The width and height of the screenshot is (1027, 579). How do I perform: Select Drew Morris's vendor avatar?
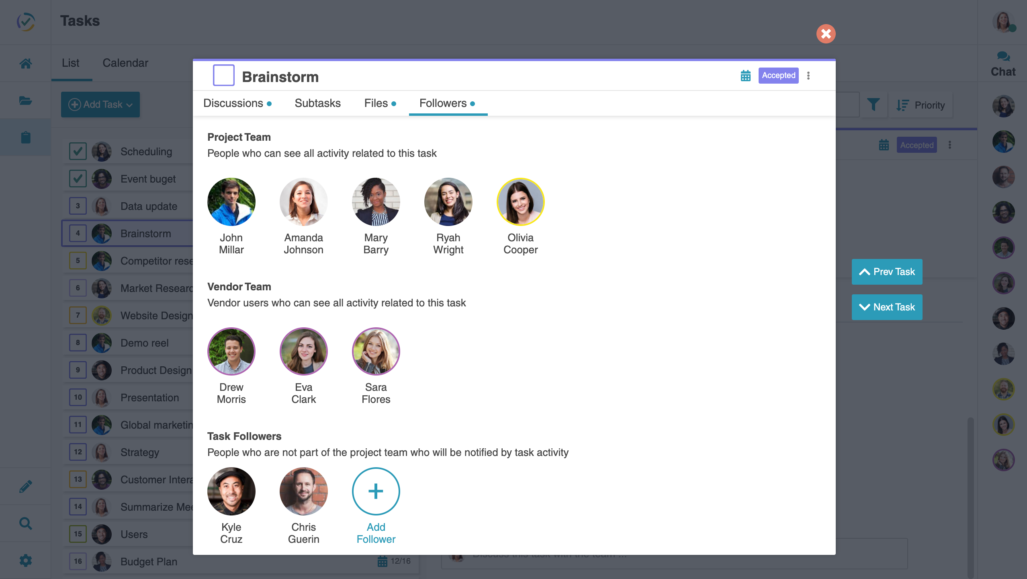tap(231, 351)
